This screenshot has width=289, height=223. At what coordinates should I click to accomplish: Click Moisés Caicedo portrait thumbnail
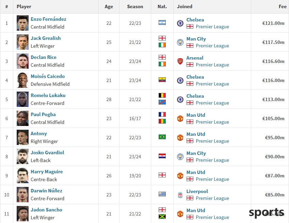pos(22,80)
